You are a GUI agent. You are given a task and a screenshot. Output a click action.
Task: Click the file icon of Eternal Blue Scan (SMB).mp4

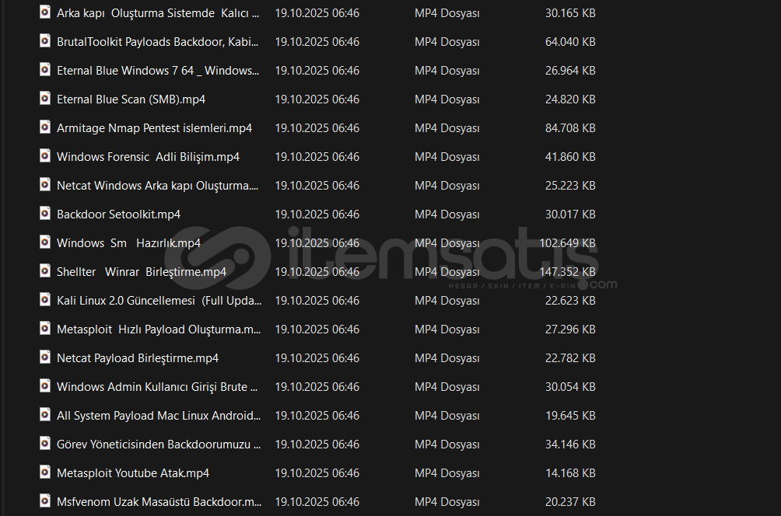pyautogui.click(x=45, y=99)
